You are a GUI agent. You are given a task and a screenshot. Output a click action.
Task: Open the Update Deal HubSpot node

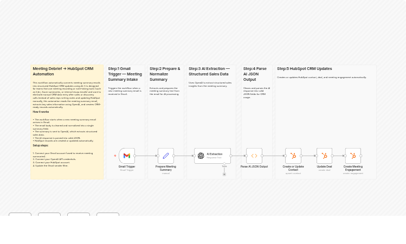[x=324, y=156]
